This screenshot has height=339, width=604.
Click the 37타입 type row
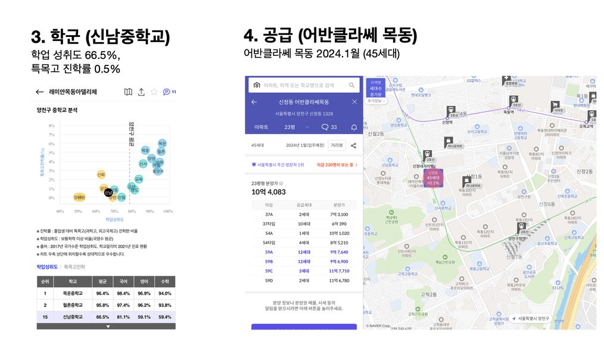click(304, 224)
